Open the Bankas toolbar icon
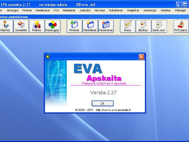Viewport: 189px width, 142px height. point(143,27)
